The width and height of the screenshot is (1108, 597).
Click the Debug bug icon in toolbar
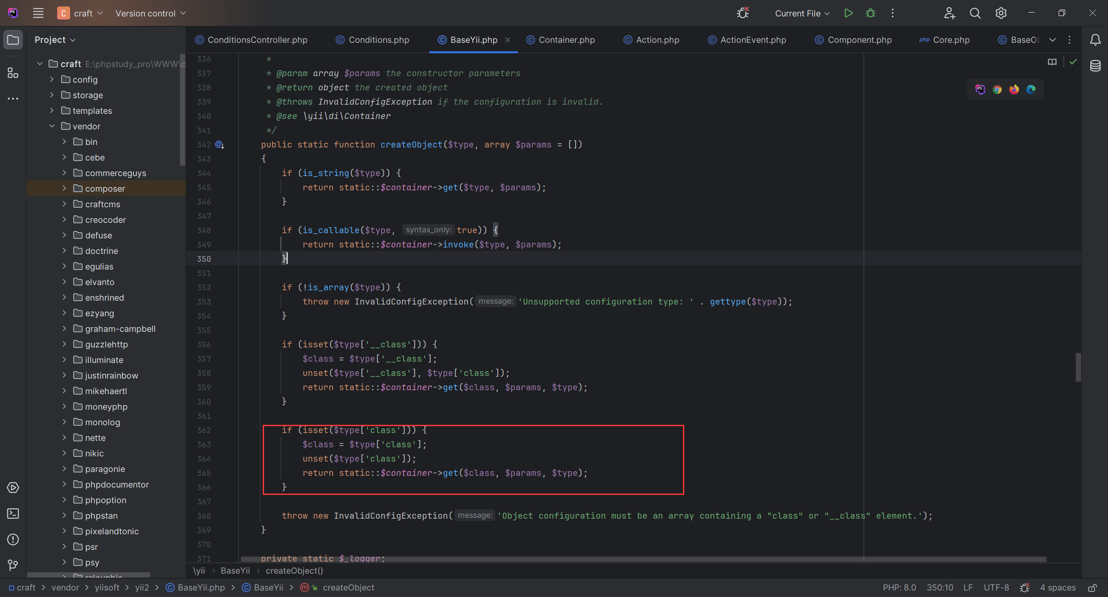(870, 13)
